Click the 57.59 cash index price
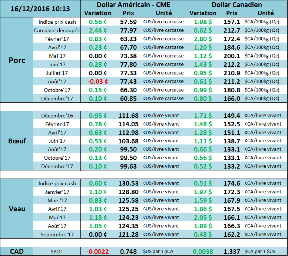The image size is (288, 256). click(x=128, y=22)
